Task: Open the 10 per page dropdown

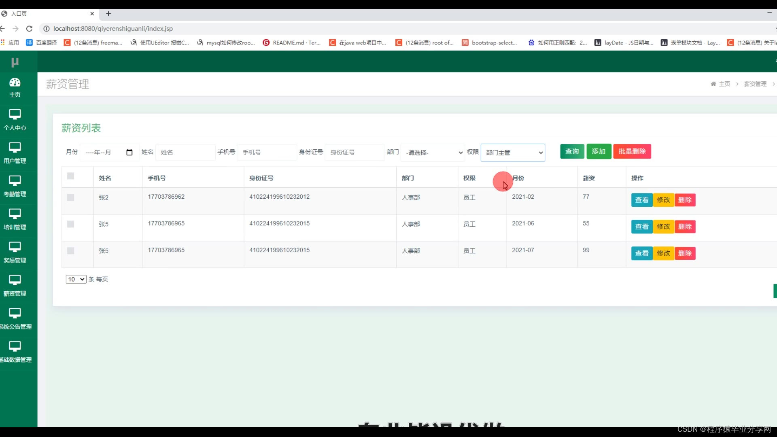Action: [76, 279]
